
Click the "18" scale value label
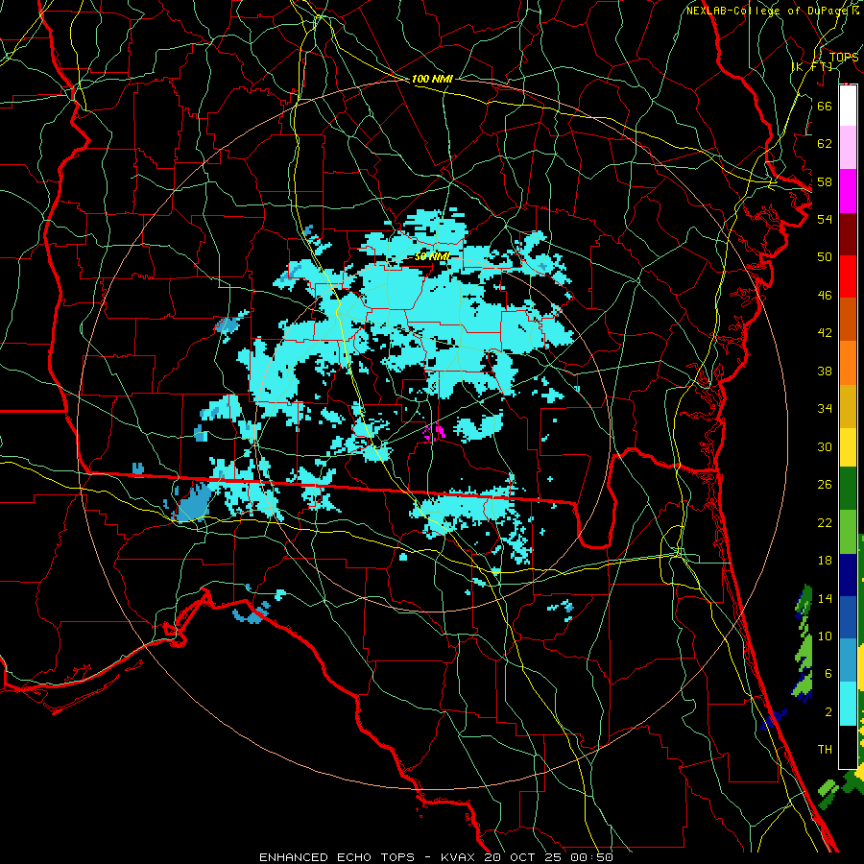coord(825,561)
